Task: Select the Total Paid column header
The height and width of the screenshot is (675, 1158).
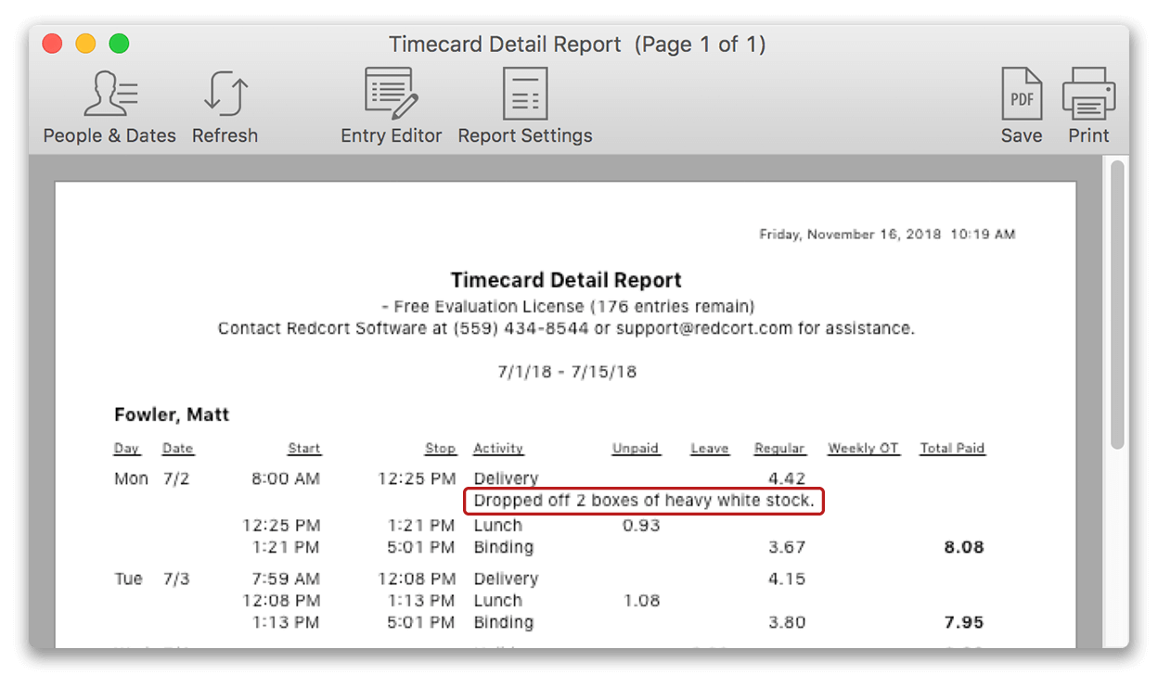Action: 951,448
